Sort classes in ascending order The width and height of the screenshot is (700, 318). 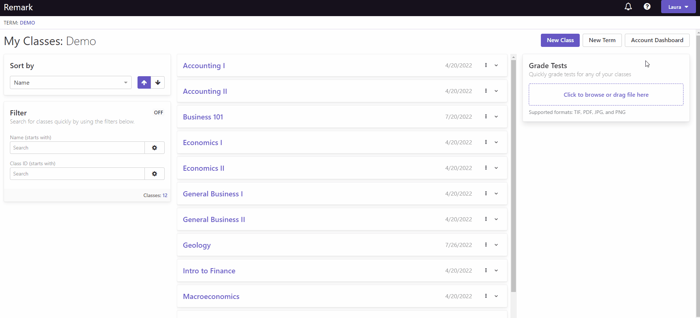tap(144, 82)
